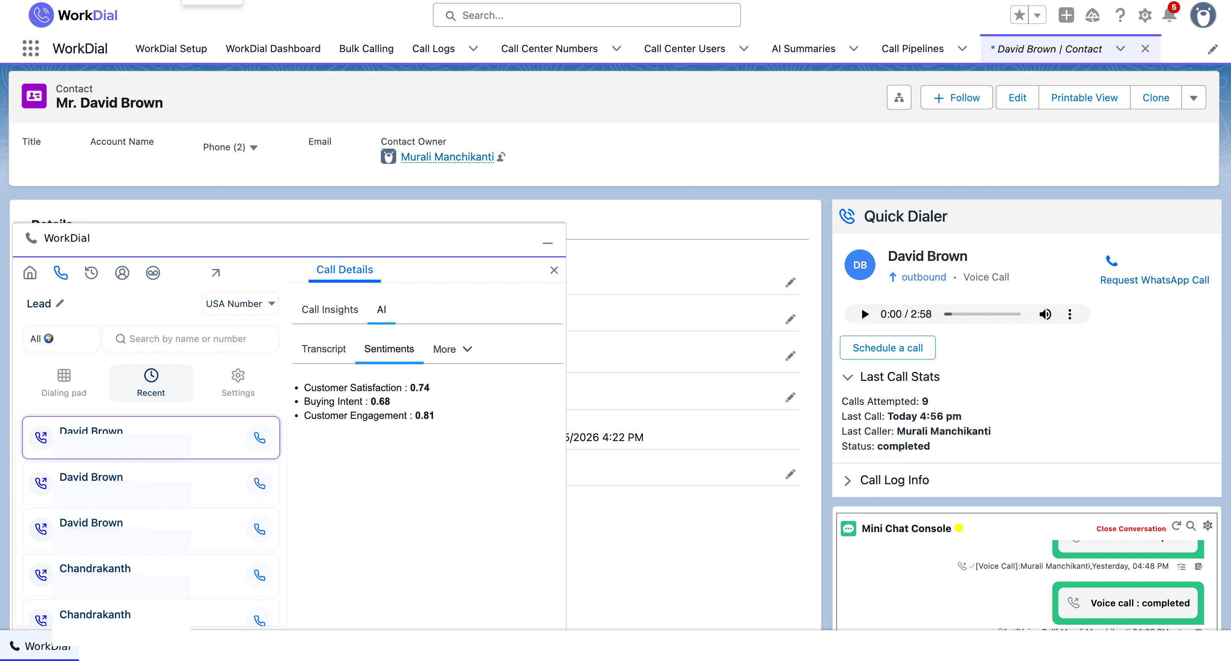Image resolution: width=1231 pixels, height=661 pixels.
Task: Select the Call Details tab
Action: pos(345,269)
